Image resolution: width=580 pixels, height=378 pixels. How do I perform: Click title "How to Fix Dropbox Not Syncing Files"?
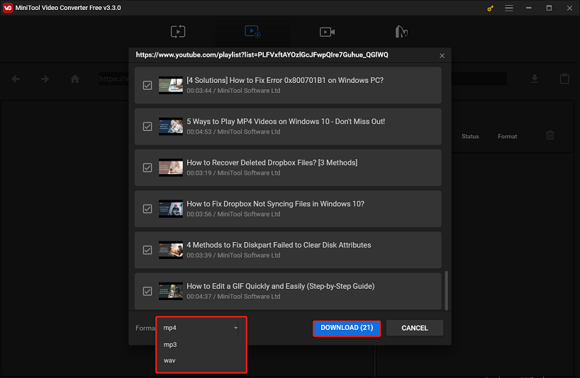(x=275, y=204)
